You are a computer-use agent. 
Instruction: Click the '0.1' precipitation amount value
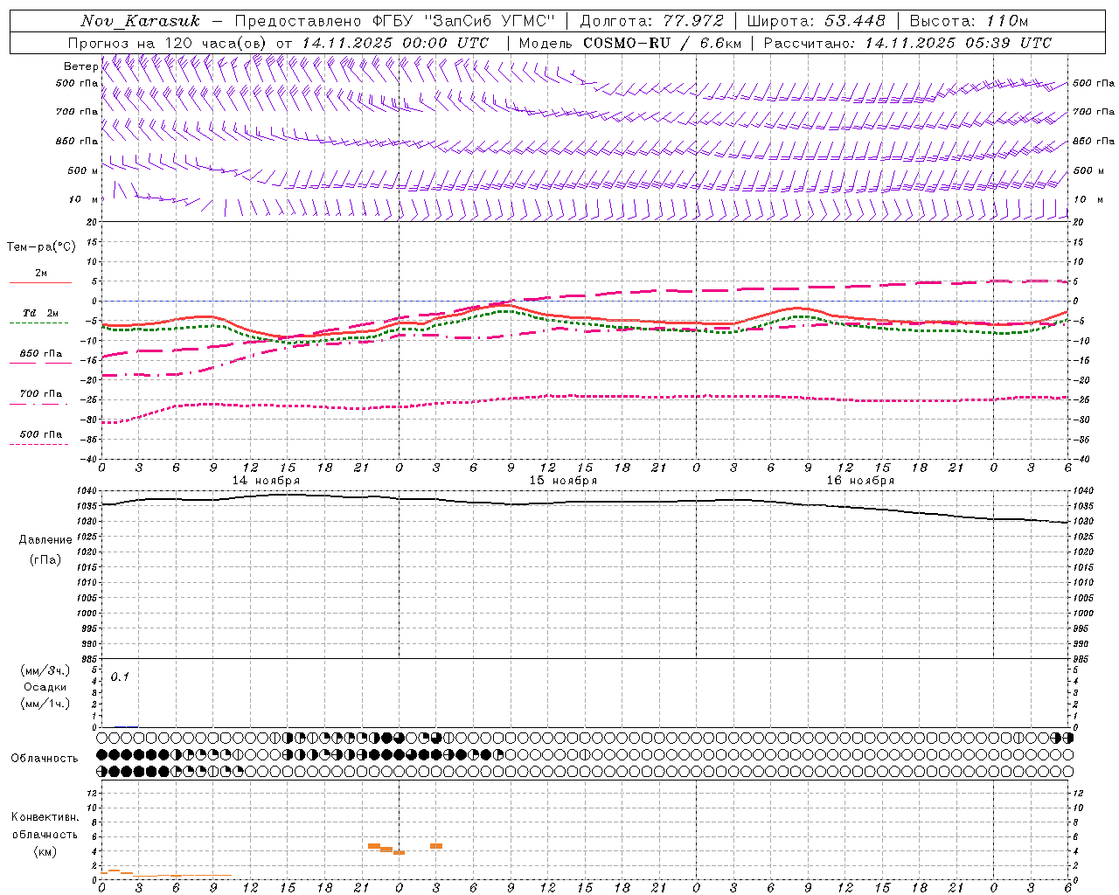[120, 676]
